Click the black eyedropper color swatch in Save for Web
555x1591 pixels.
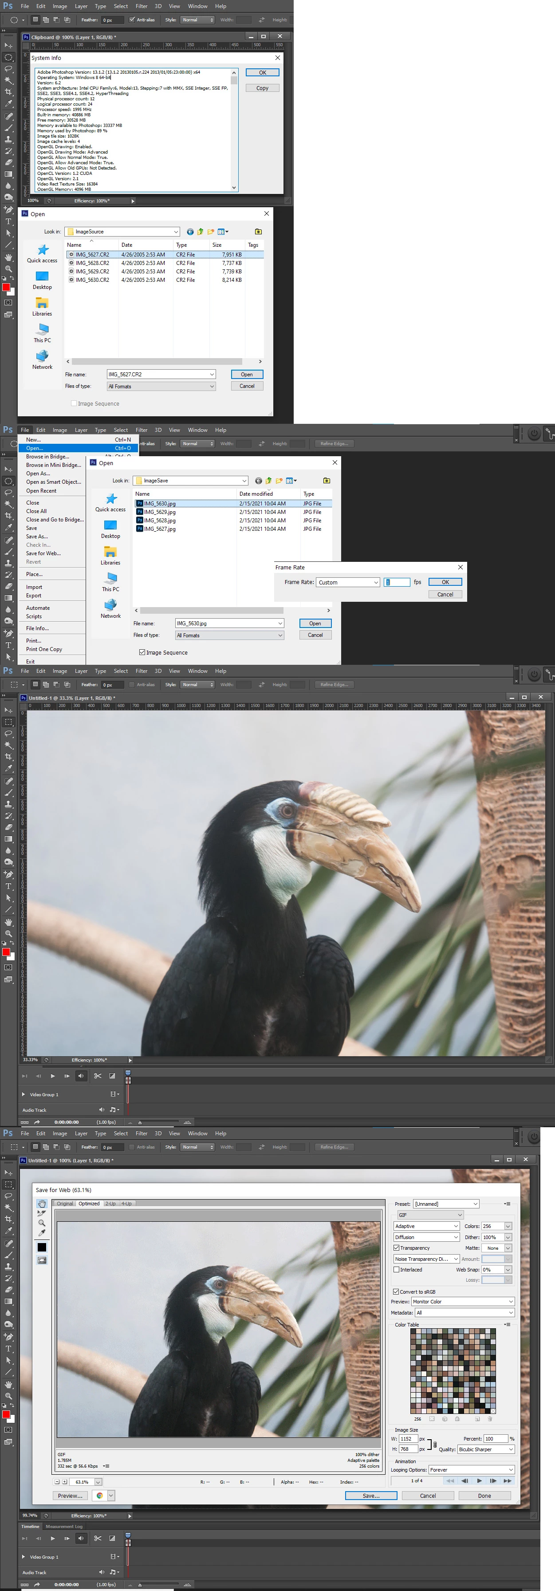click(42, 1247)
